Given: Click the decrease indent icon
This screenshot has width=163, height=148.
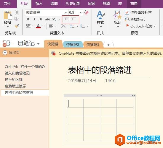Looking at the screenshot, I should pyautogui.click(x=67, y=19).
